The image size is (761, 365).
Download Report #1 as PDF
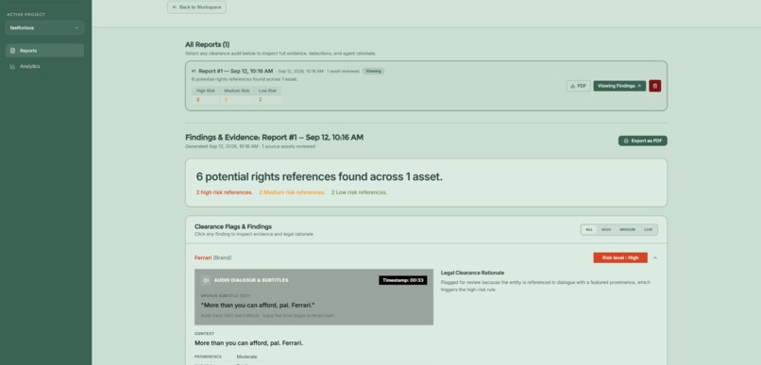pos(578,86)
